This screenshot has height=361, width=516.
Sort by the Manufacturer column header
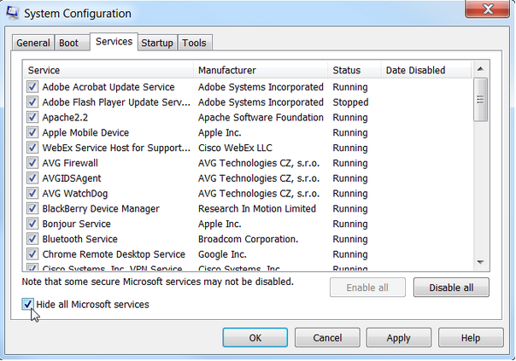(261, 70)
